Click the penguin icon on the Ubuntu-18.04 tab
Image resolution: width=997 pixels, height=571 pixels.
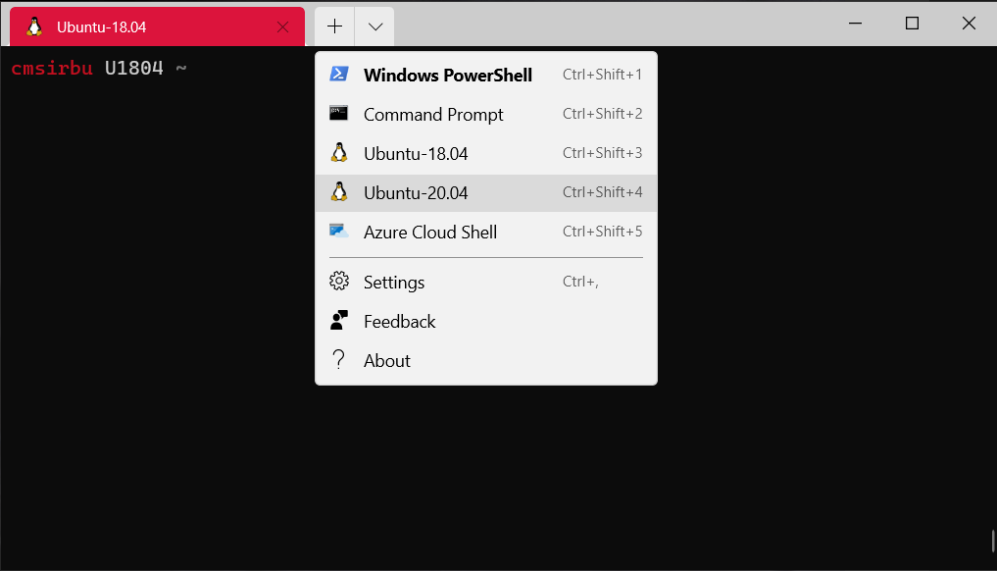[34, 26]
